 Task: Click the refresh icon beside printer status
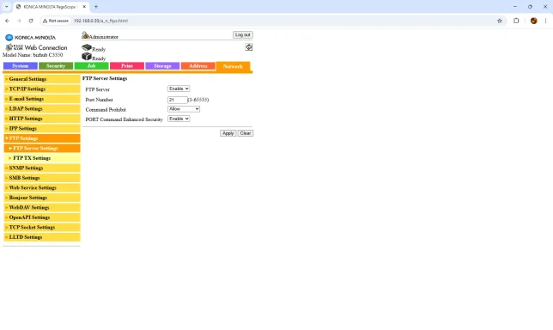pos(249,47)
